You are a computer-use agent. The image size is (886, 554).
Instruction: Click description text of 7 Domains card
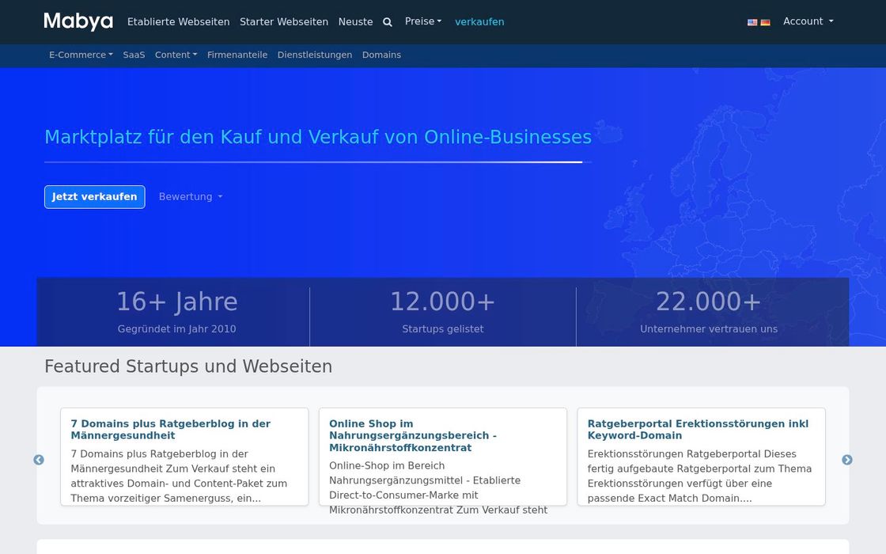179,476
